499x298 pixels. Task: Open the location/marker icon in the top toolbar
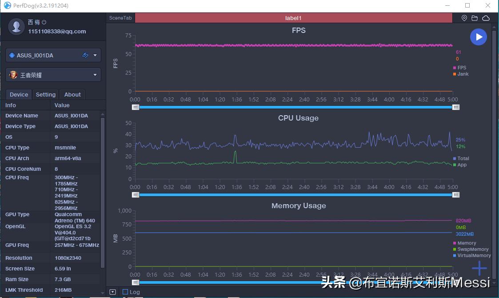coord(464,18)
